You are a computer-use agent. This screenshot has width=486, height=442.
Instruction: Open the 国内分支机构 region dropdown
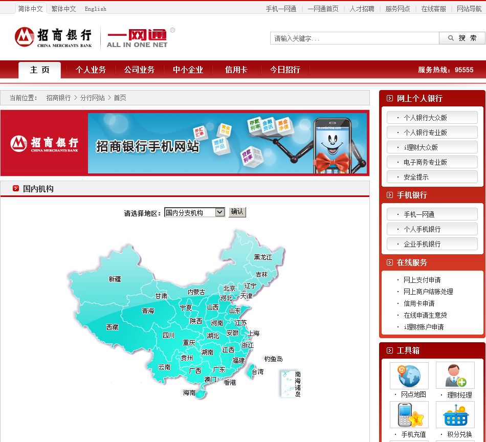pos(194,212)
